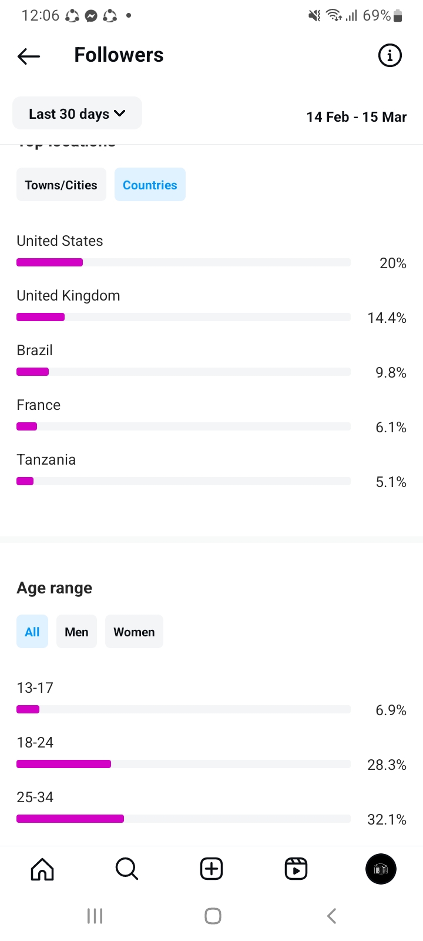Open the Reels icon
The width and height of the screenshot is (423, 941).
tap(296, 869)
